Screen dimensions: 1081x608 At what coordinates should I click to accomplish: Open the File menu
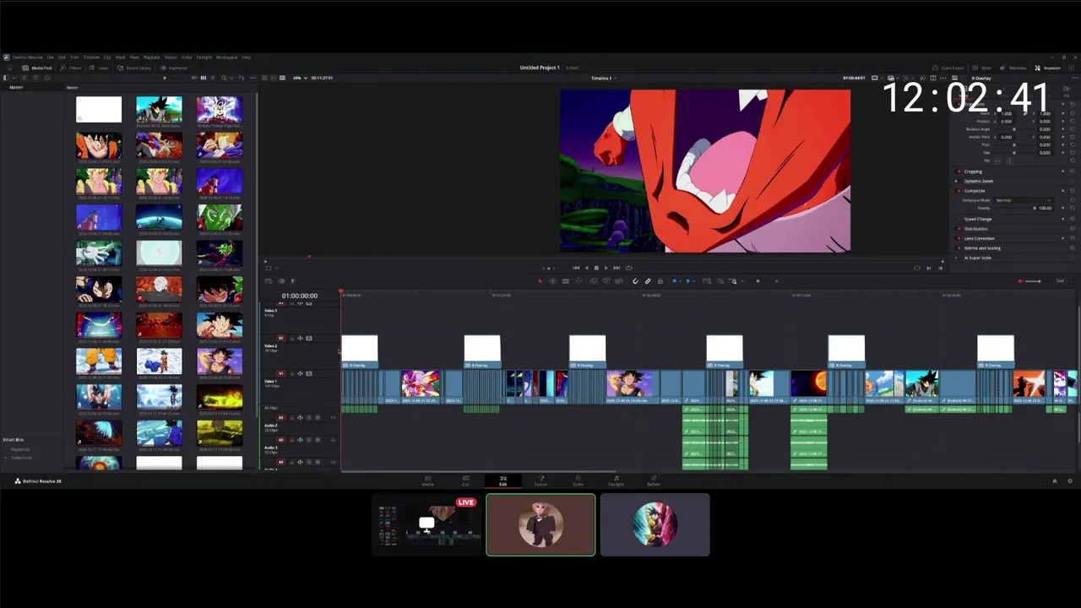point(51,57)
